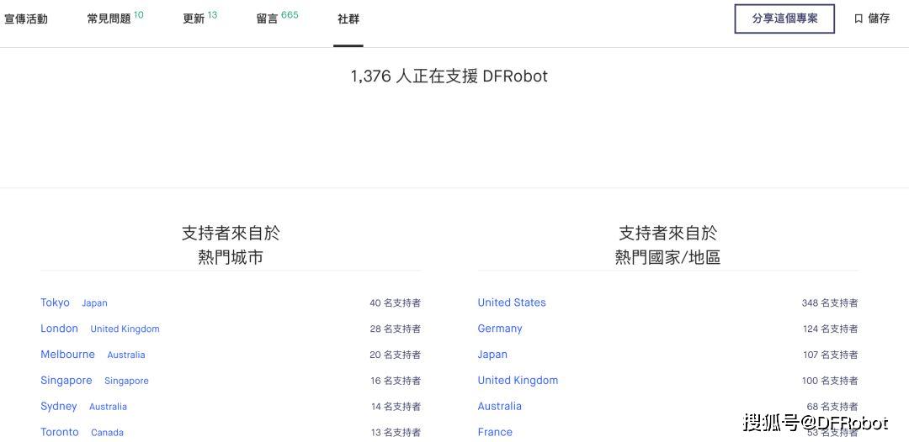Open the 更新 tab
909x442 pixels.
coord(194,19)
